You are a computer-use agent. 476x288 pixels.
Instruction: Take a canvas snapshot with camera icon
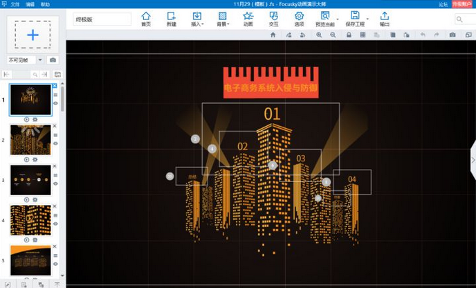pos(452,35)
